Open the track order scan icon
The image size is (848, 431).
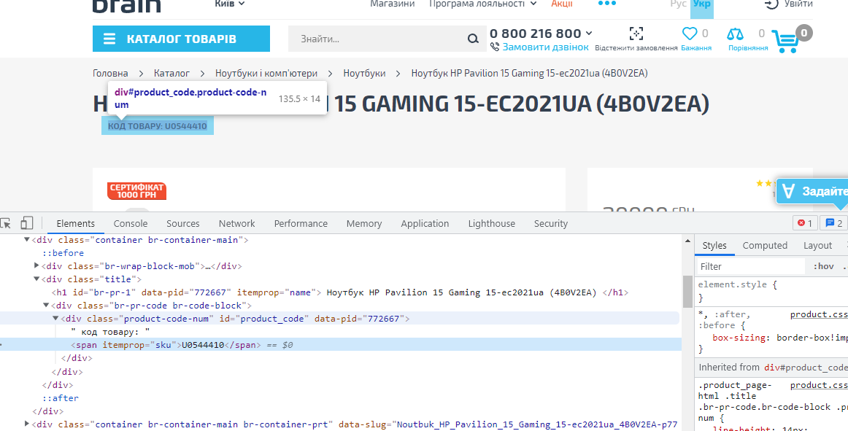[636, 34]
